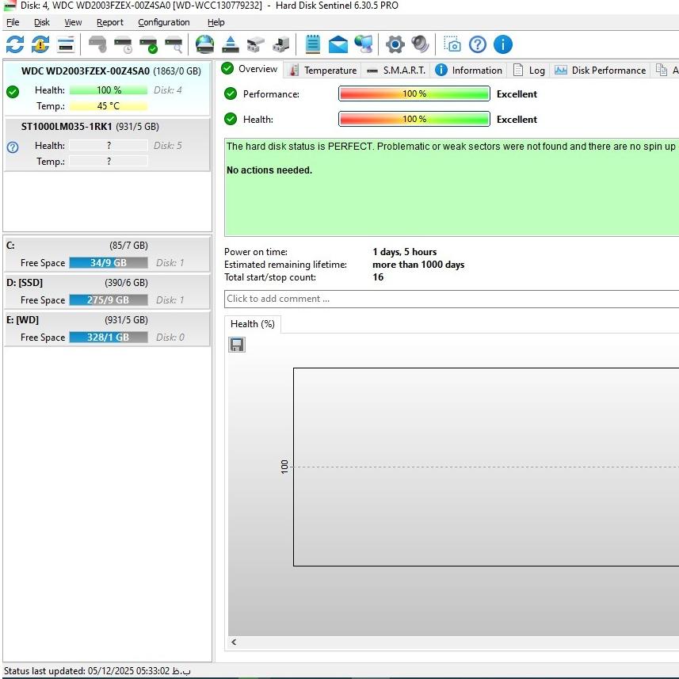Click the blue info circle toolbar icon
This screenshot has width=679, height=679.
point(503,44)
